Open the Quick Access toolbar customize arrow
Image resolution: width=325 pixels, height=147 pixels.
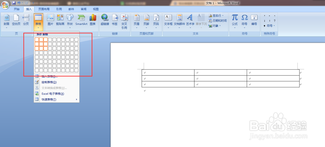point(33,3)
